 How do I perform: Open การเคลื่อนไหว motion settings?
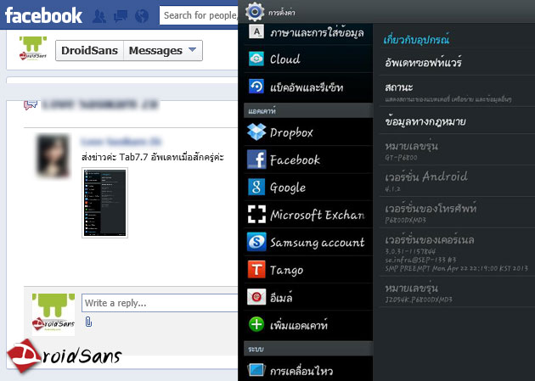[x=308, y=369]
